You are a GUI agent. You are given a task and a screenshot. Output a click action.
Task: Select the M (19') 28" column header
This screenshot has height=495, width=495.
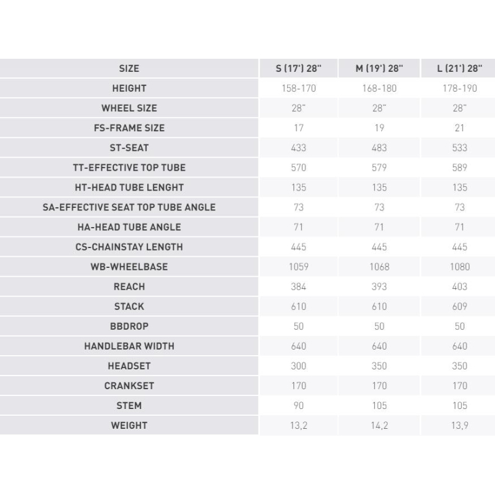tap(379, 69)
